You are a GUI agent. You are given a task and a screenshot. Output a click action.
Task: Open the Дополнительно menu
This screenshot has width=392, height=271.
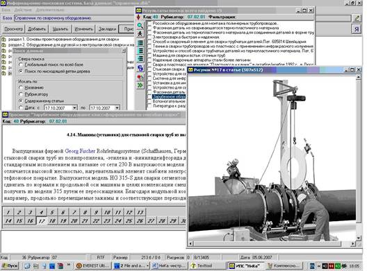(x=50, y=10)
